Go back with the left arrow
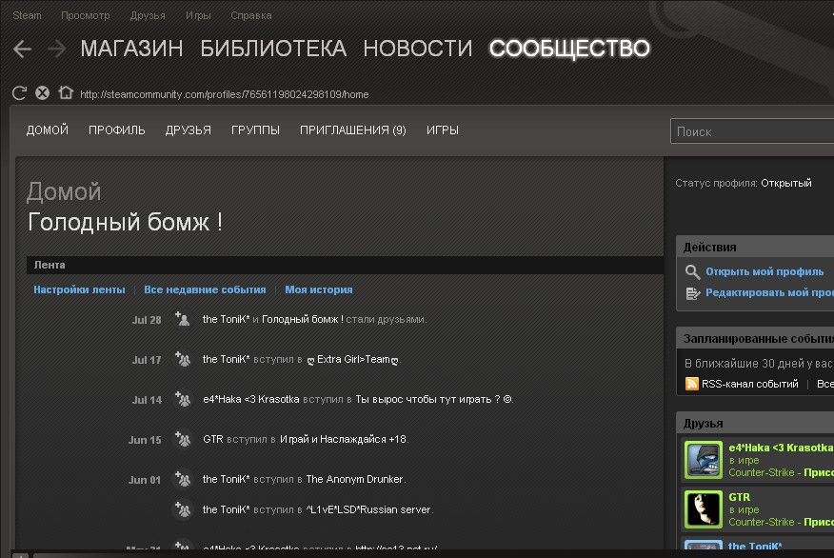 [x=22, y=49]
